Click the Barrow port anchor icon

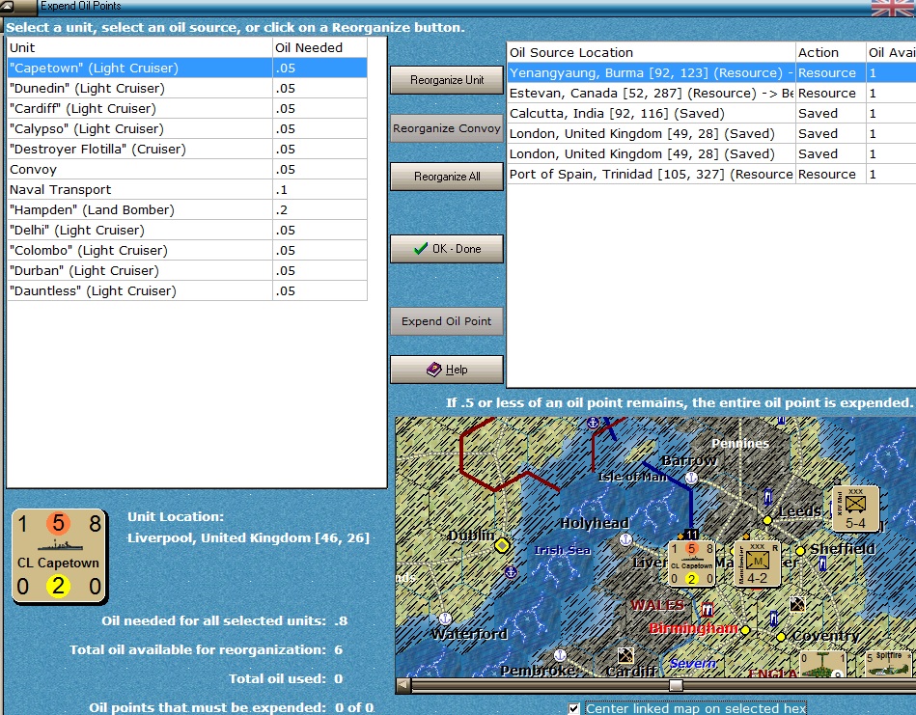[x=691, y=478]
